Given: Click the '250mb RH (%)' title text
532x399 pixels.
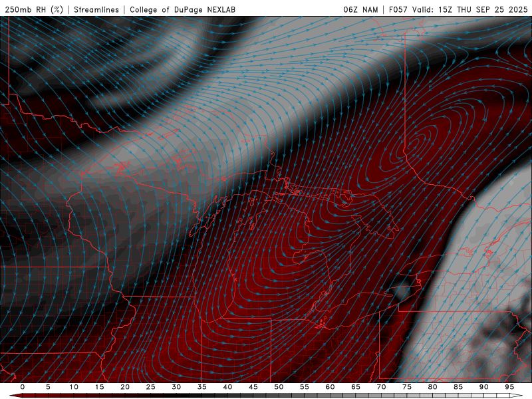Looking at the screenshot, I should click(x=34, y=10).
